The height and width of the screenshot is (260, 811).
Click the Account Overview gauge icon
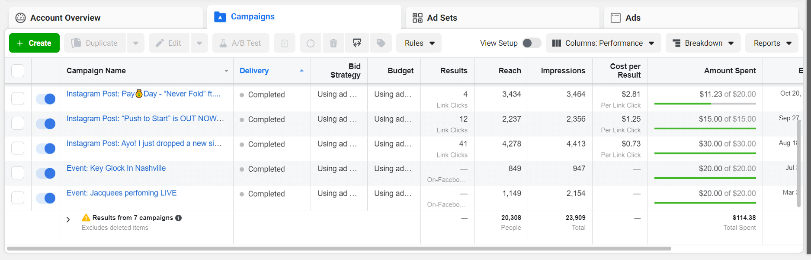pos(20,18)
